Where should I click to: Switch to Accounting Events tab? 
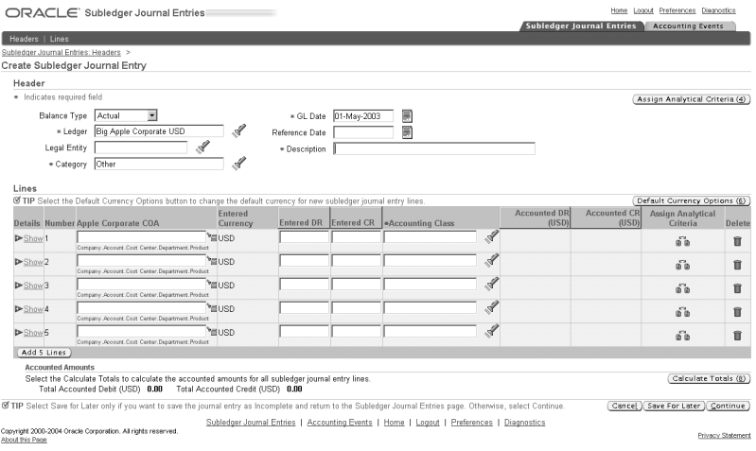688,26
